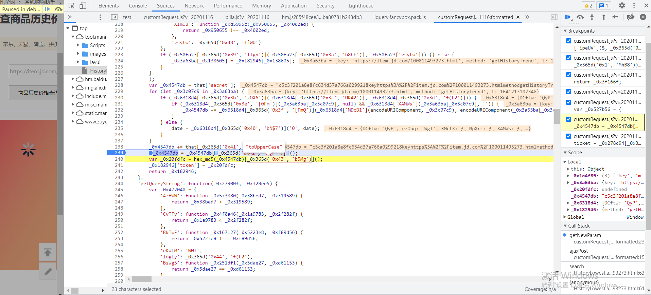This screenshot has height=295, width=651.
Task: Close the customRequest formatted tab
Action: (x=518, y=17)
